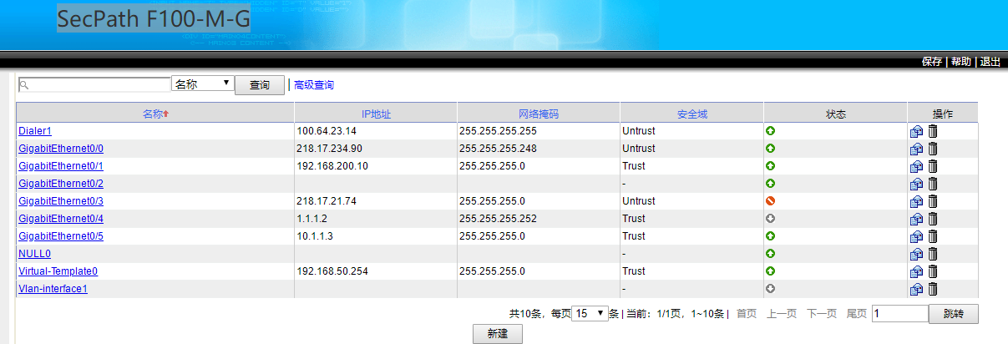
Task: Edit GigabitEthernet0/1 using its edit icon
Action: (x=916, y=166)
